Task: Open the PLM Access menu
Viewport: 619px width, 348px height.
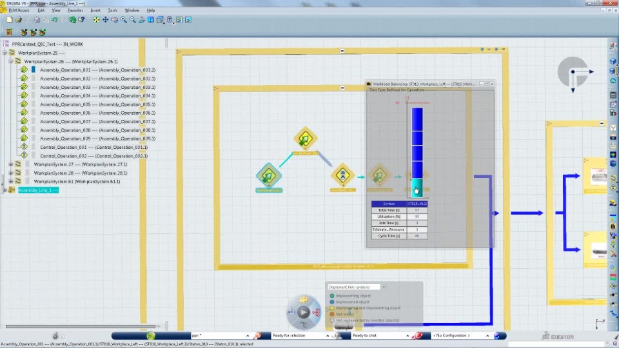Action: (x=19, y=10)
